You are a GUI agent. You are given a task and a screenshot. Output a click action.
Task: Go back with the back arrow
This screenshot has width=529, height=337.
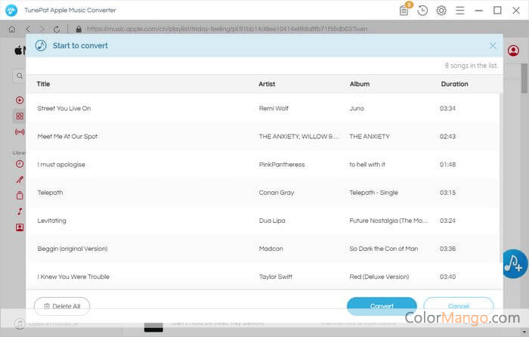[26, 29]
